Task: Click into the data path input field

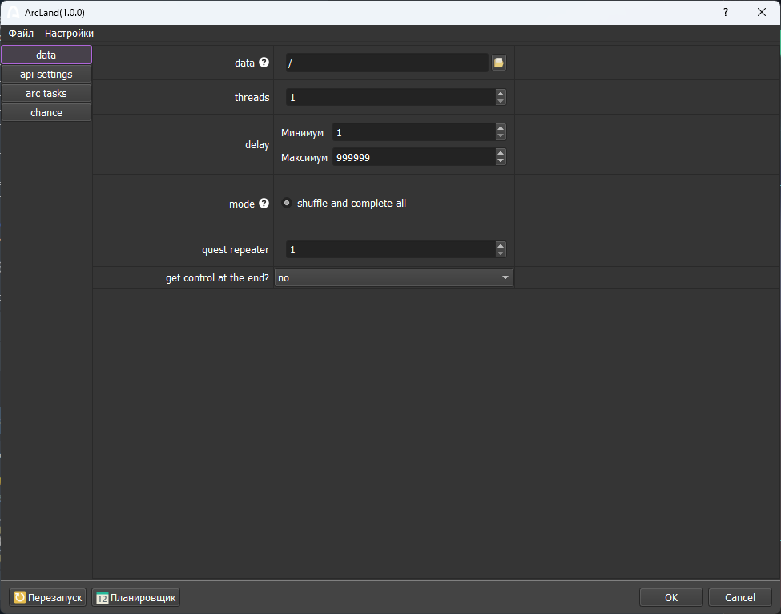Action: tap(386, 63)
